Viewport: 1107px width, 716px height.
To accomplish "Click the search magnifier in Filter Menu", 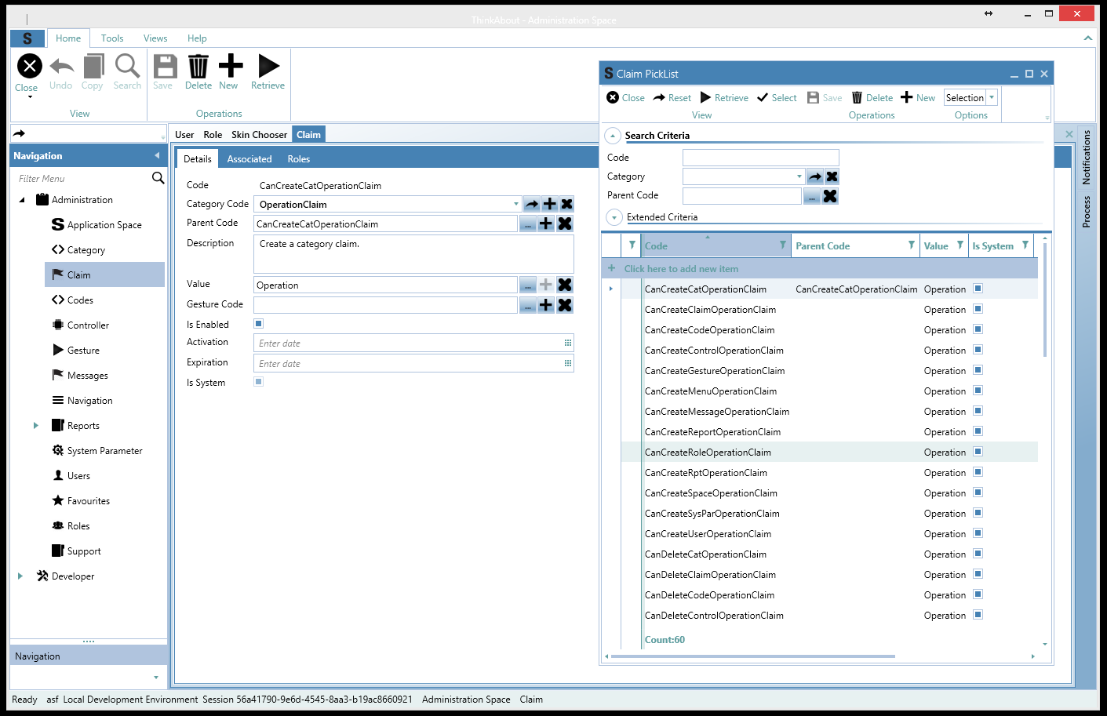I will point(158,178).
